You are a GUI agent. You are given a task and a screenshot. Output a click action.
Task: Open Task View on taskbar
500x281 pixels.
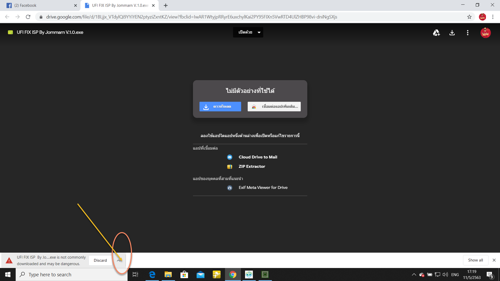coord(135,274)
